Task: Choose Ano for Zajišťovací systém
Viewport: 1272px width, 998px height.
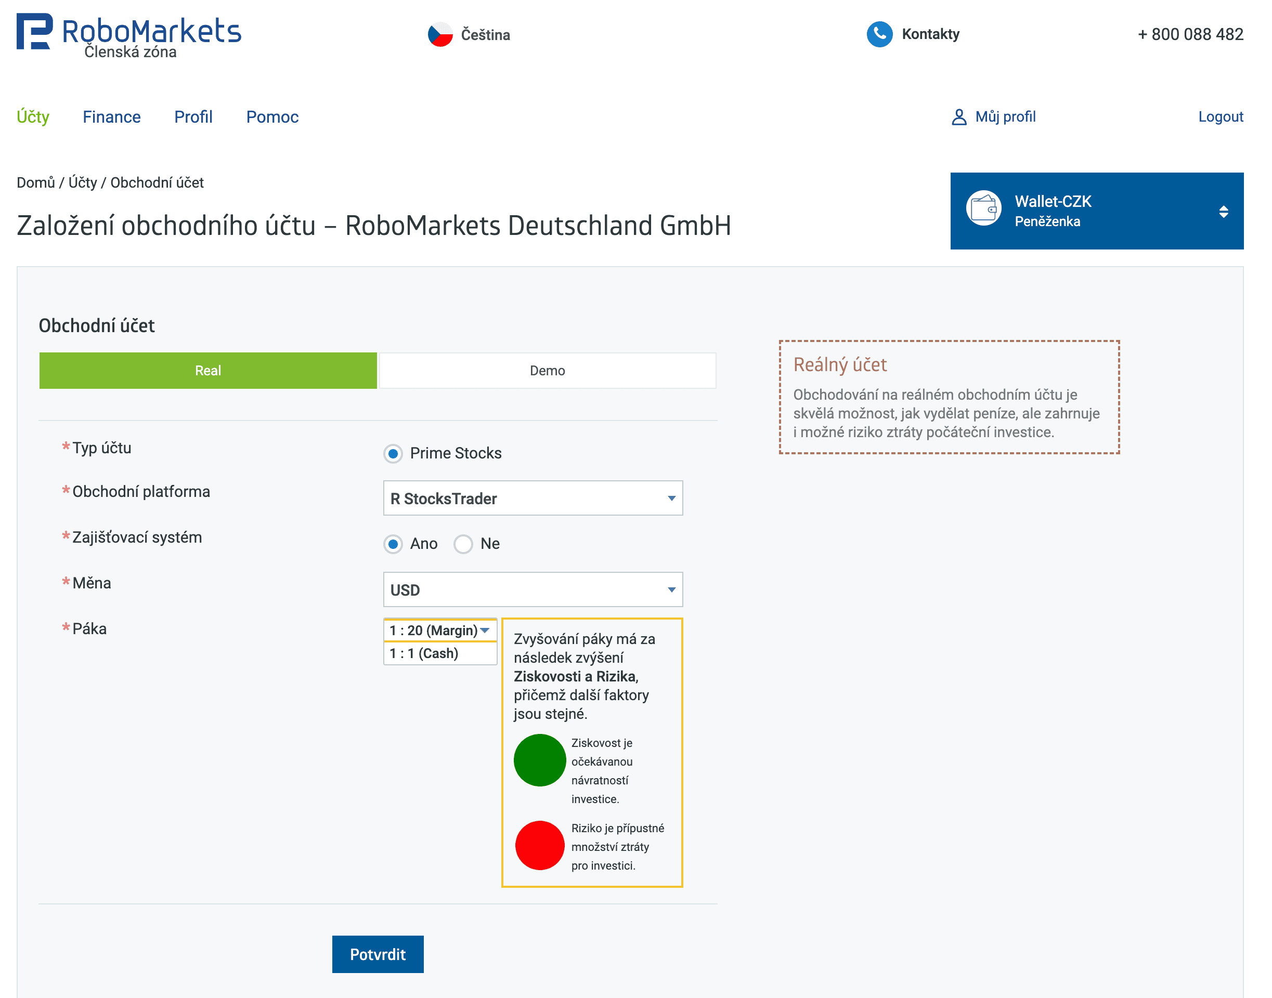Action: [393, 544]
